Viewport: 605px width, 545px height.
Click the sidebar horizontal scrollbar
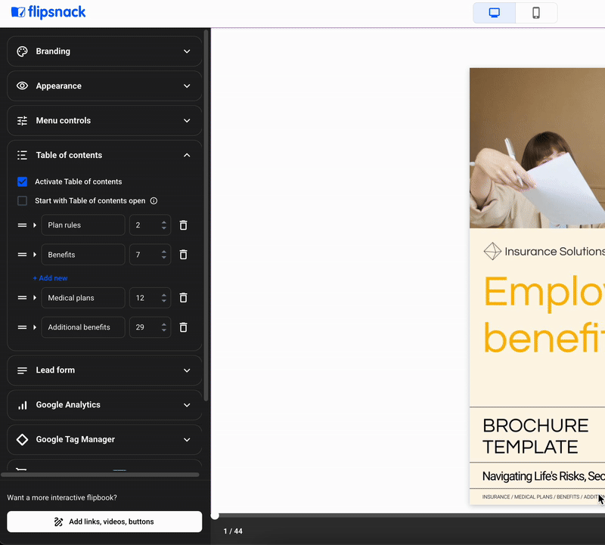101,475
